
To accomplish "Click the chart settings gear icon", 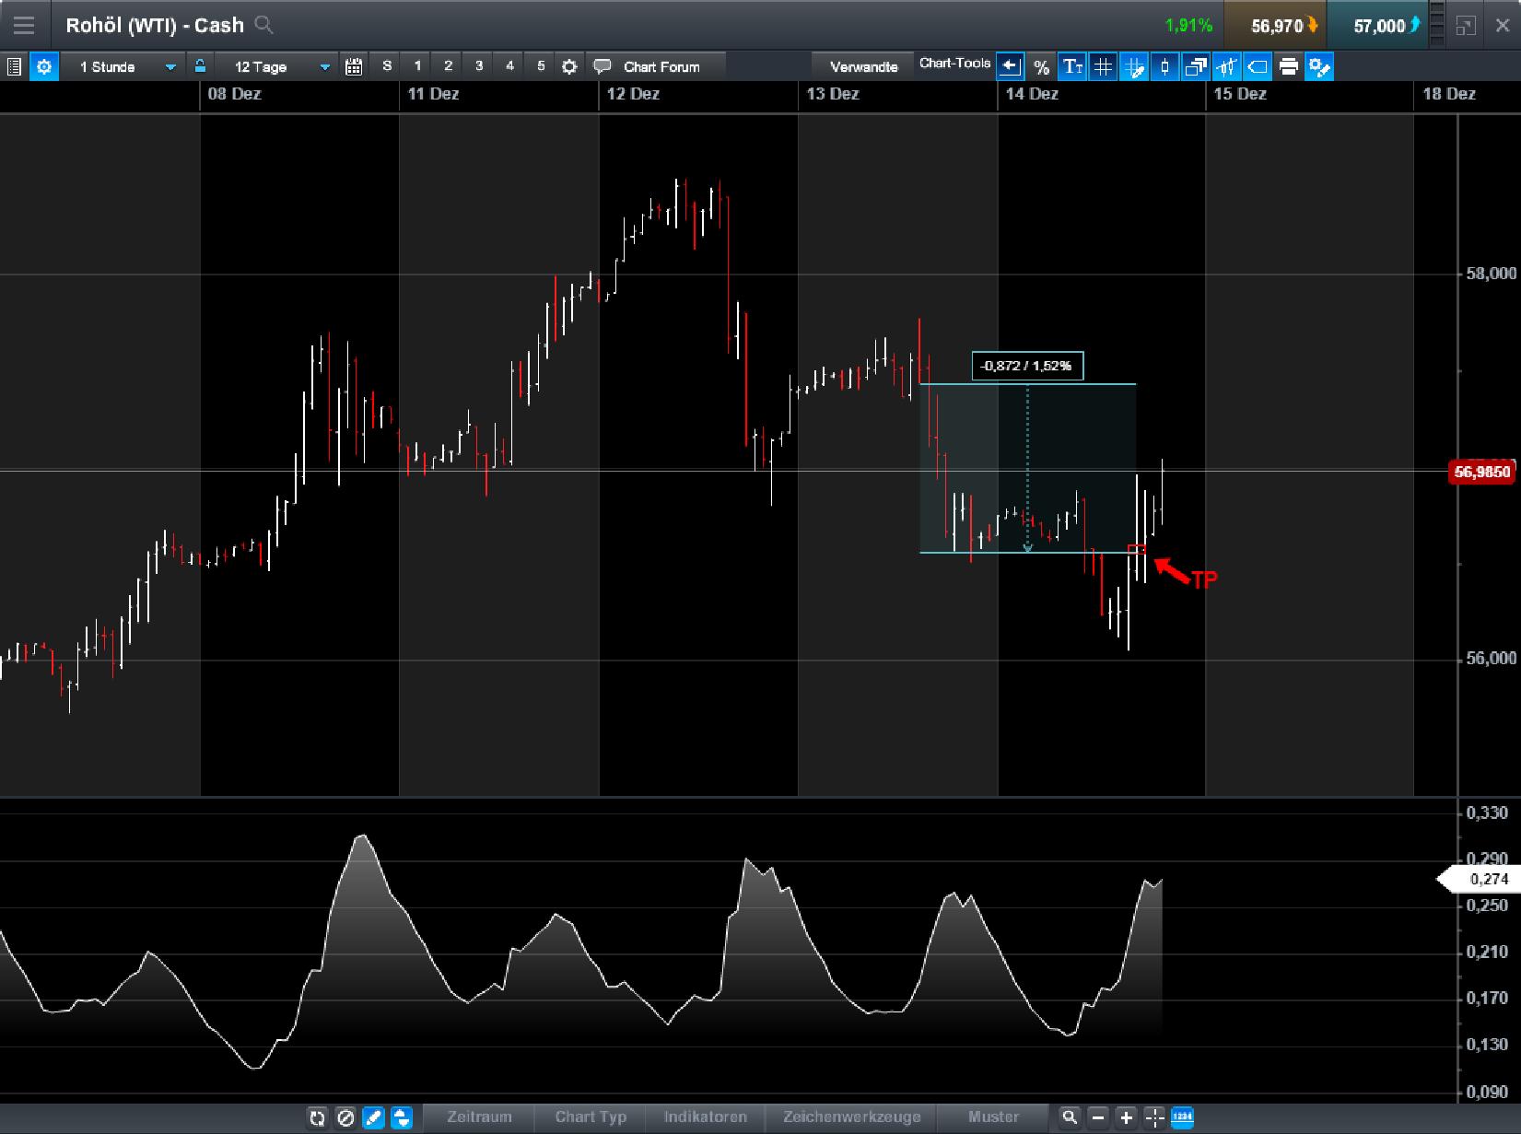I will (x=43, y=66).
